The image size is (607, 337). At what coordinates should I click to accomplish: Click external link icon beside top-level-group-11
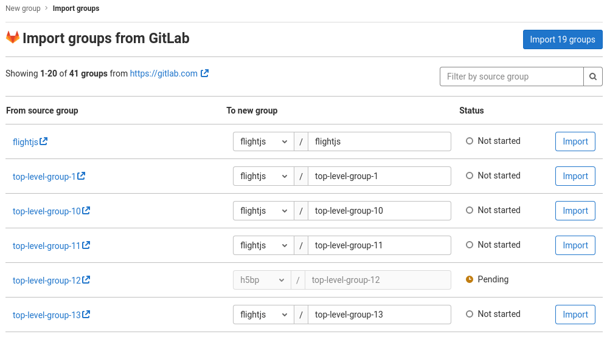86,245
